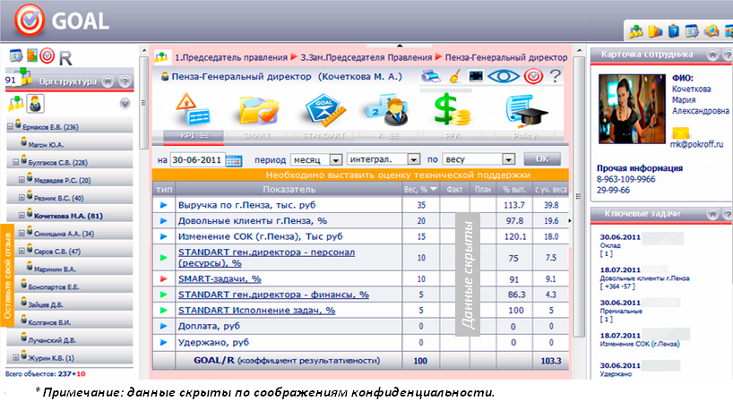Open the calendar icon above Оргструктура
This screenshot has width=733, height=410.
tap(16, 56)
